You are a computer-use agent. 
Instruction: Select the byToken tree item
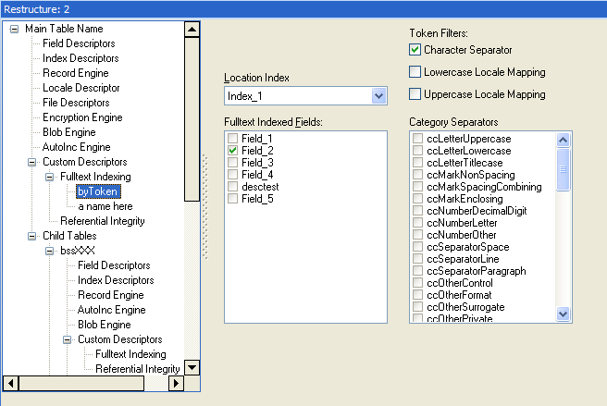(x=97, y=191)
